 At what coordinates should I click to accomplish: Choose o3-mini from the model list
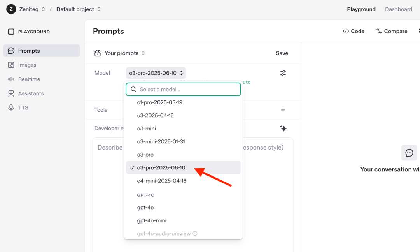coord(183,129)
